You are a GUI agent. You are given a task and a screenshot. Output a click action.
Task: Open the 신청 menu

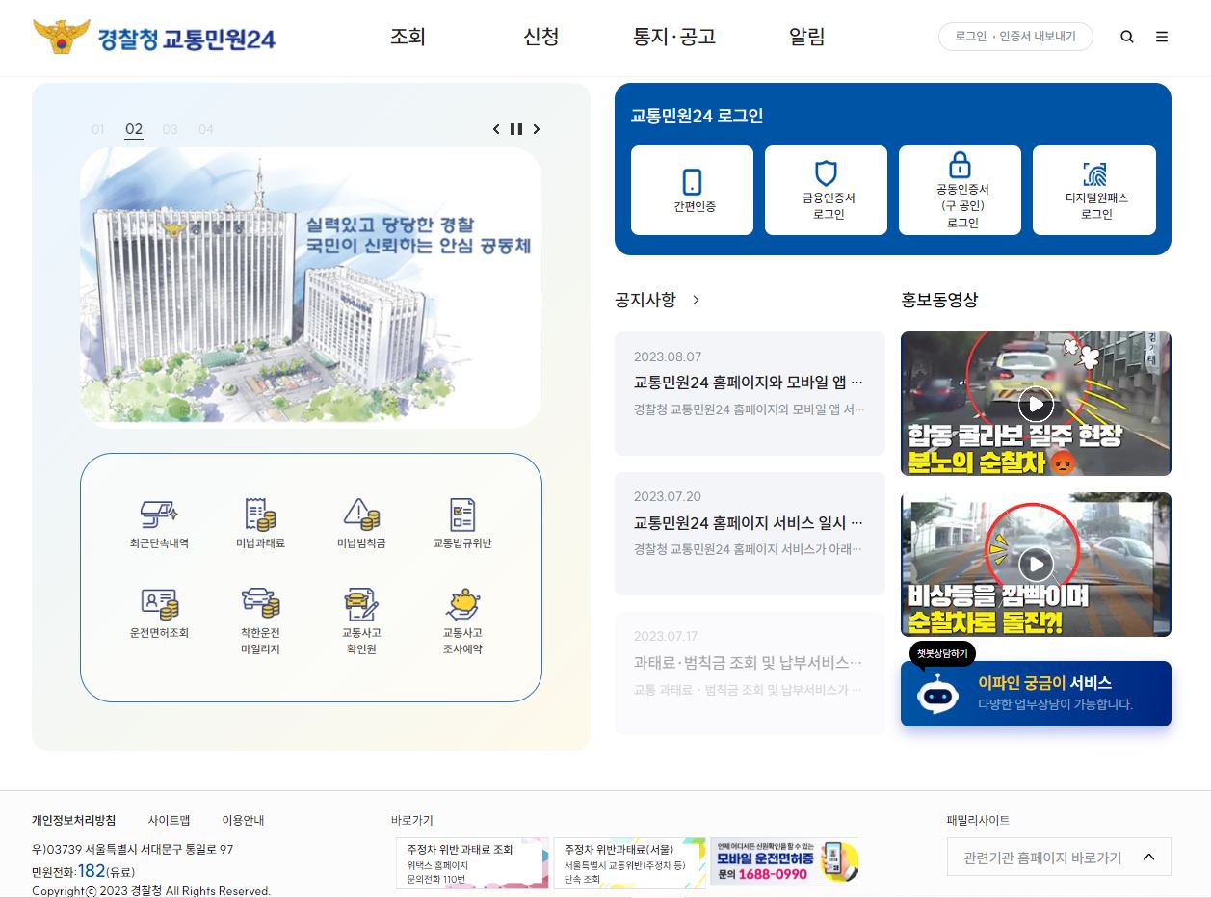(x=540, y=37)
